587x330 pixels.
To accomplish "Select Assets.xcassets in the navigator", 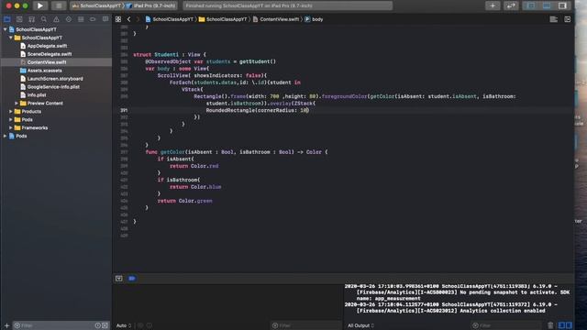I will [45, 71].
